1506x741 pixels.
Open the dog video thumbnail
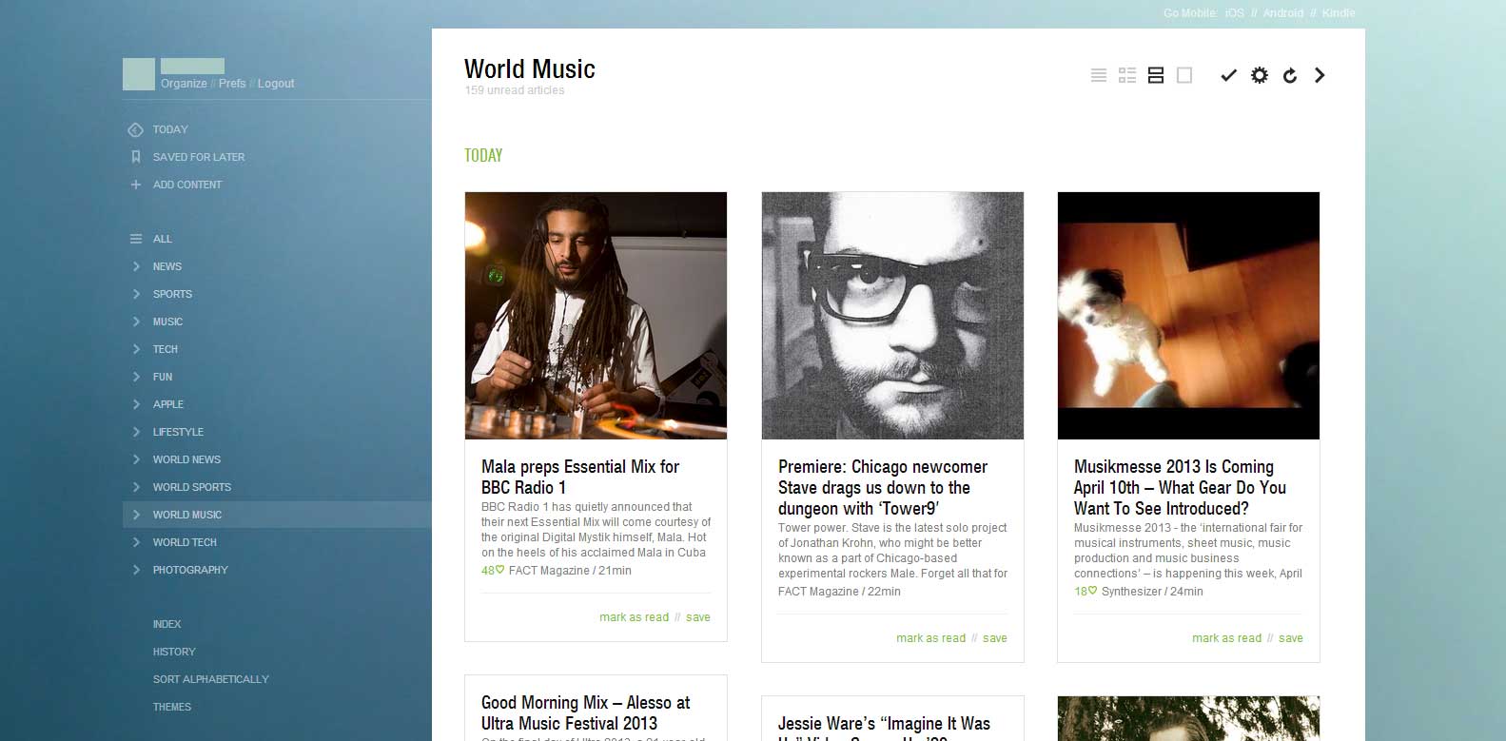pyautogui.click(x=1188, y=316)
